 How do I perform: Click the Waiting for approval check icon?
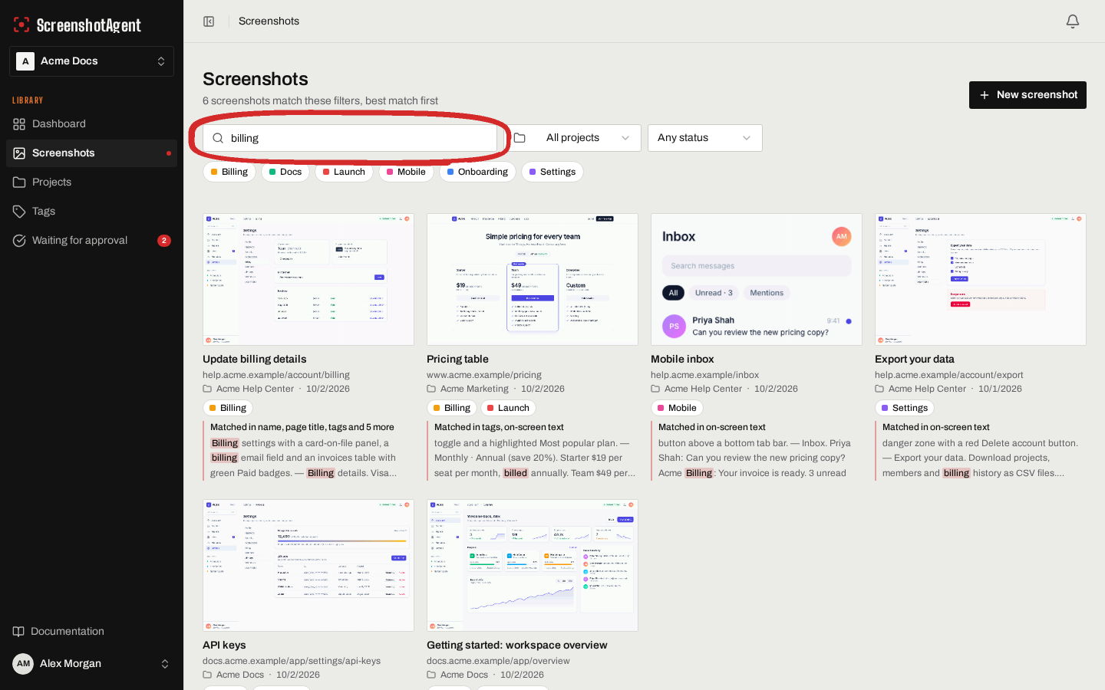click(19, 241)
